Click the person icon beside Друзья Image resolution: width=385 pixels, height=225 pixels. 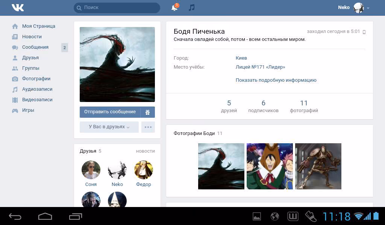click(x=15, y=58)
